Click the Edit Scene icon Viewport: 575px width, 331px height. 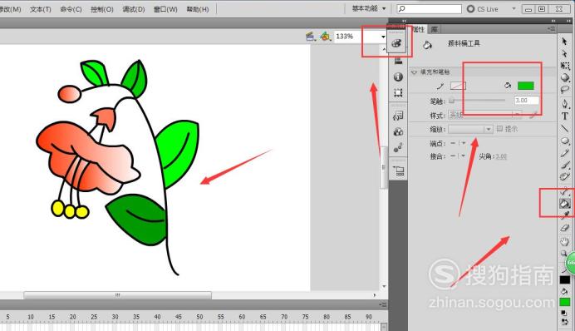[311, 37]
